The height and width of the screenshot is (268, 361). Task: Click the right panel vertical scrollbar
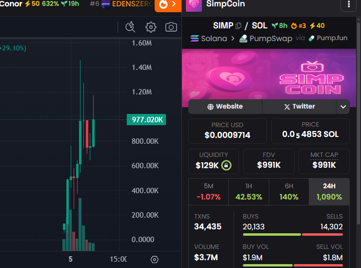pos(358,124)
